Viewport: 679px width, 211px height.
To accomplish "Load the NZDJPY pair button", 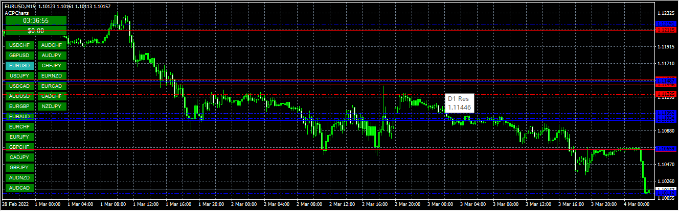I will point(52,106).
